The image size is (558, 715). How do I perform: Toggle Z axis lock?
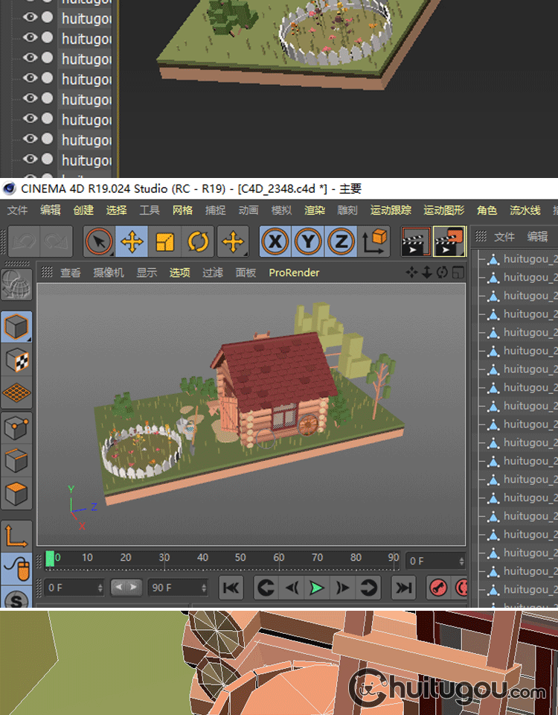341,242
